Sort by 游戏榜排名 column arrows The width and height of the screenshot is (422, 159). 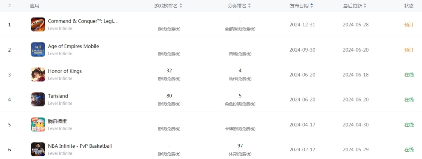click(181, 6)
